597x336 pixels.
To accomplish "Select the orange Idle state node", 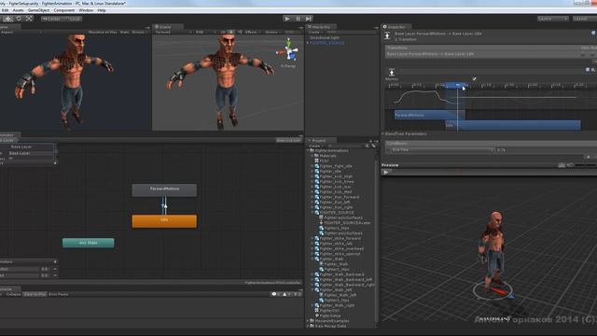I will coord(164,221).
